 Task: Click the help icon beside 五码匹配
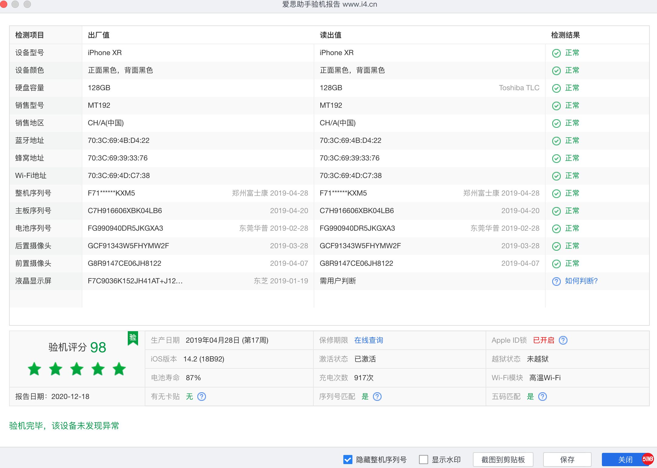[x=543, y=397]
